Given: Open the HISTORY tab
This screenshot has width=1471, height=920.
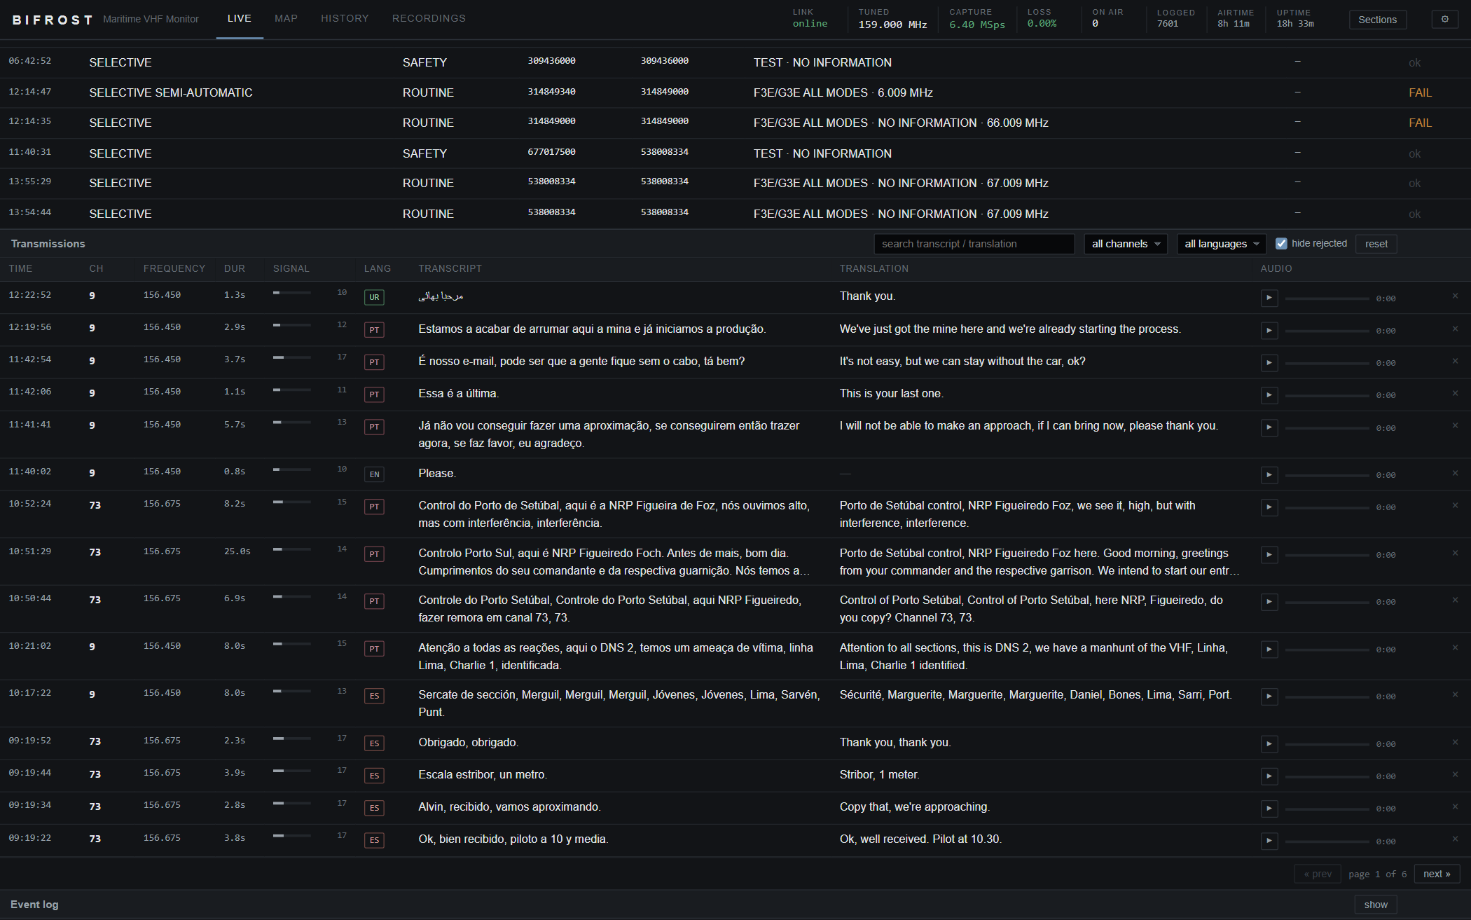Looking at the screenshot, I should click(x=345, y=19).
